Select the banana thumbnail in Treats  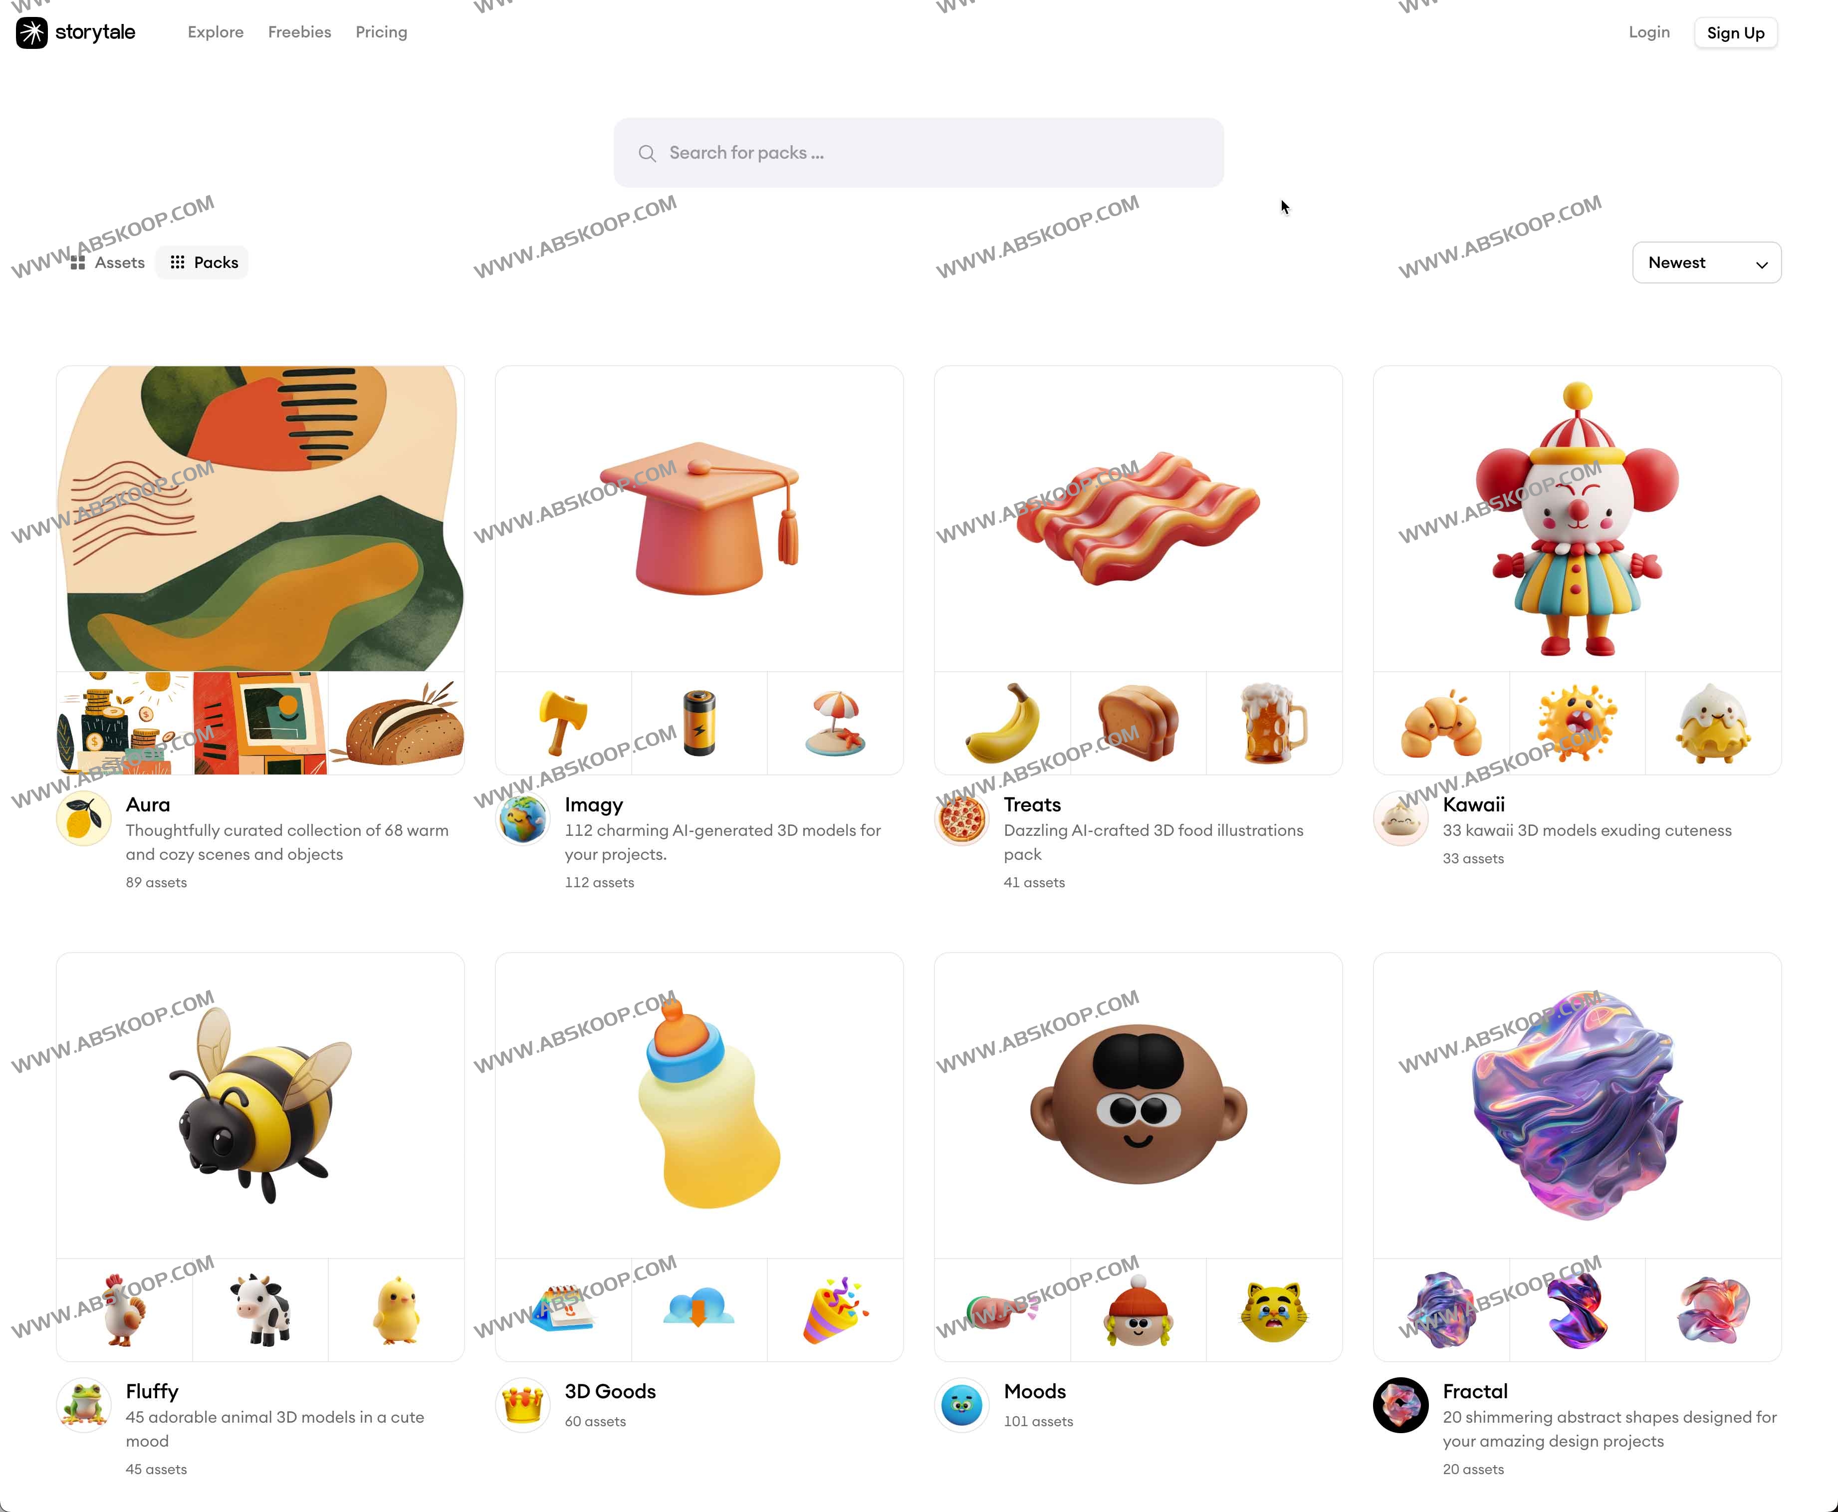tap(1002, 723)
